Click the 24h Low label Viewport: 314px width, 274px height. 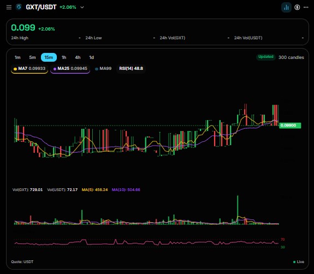coord(93,38)
